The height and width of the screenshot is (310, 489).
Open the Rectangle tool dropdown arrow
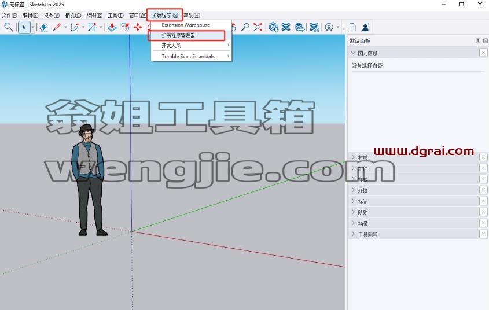pyautogui.click(x=101, y=27)
